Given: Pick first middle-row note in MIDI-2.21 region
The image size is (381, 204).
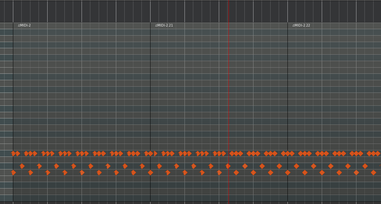Looking at the screenshot, I should pos(159,166).
